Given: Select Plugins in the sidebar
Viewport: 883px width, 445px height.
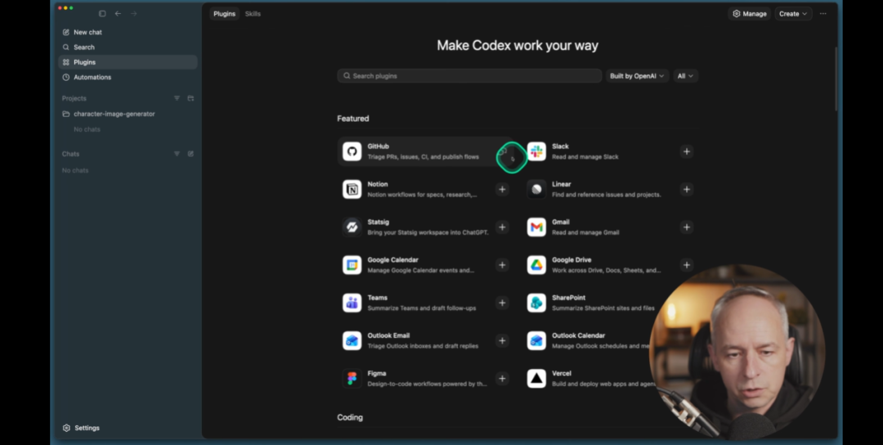Looking at the screenshot, I should pos(128,62).
